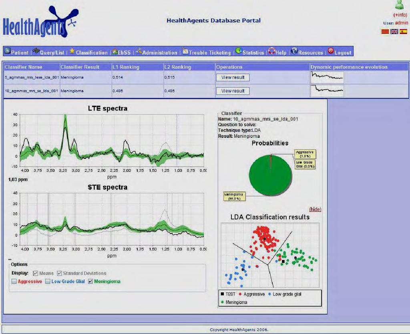410x334 pixels.
Task: Click the (hide) link
Action: [315, 209]
